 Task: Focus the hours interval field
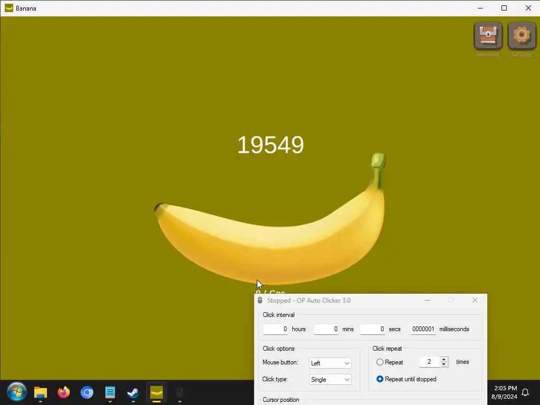coord(275,329)
